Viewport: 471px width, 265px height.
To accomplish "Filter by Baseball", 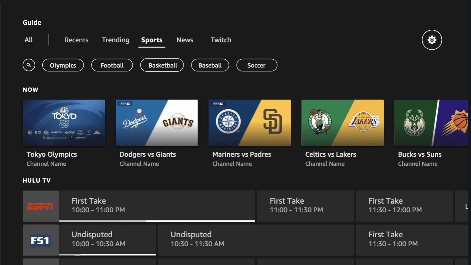I will point(210,65).
